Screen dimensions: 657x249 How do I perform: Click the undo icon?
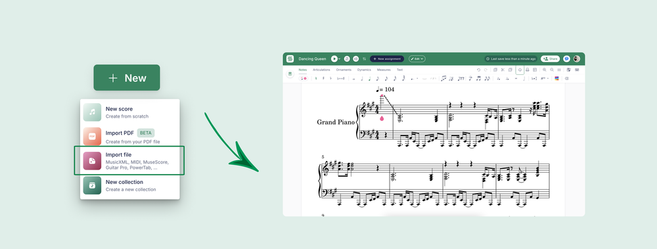click(x=478, y=70)
